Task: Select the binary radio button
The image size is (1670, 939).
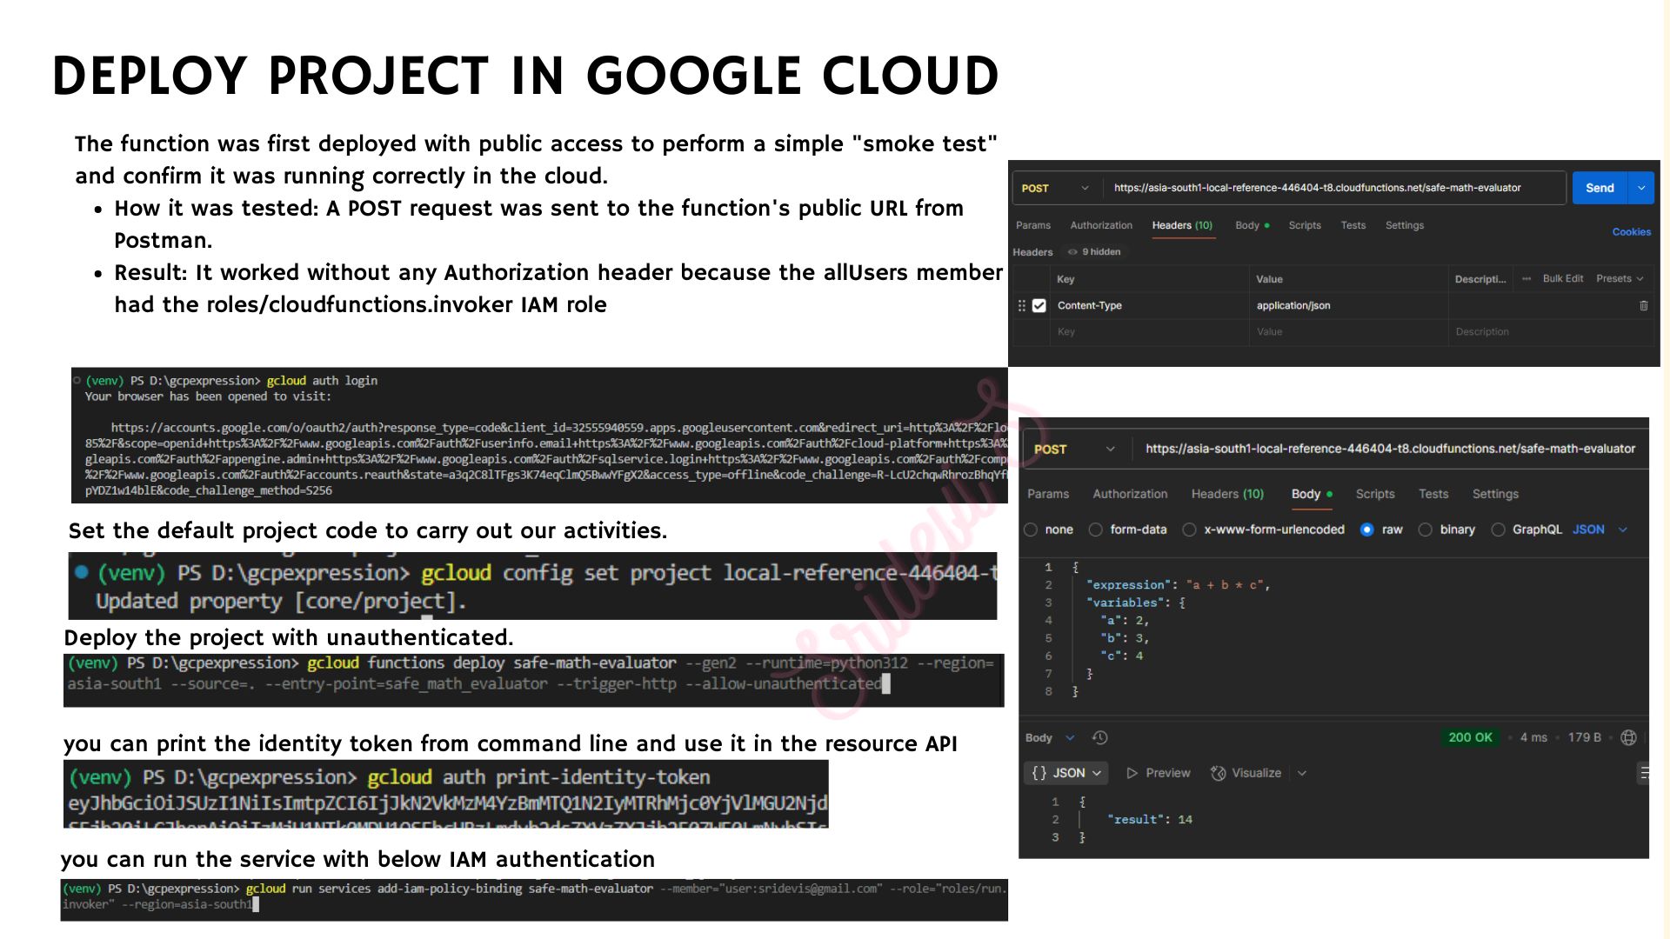Action: [x=1426, y=529]
